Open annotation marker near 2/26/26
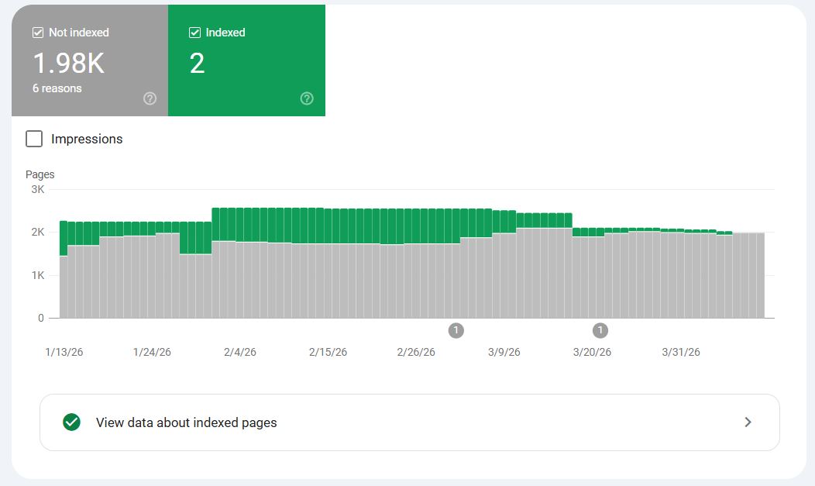 456,331
